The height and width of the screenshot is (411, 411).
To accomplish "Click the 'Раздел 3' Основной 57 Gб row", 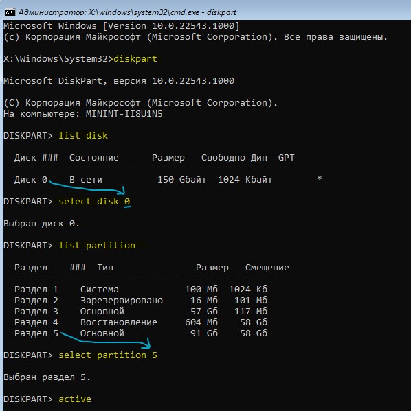I will pyautogui.click(x=141, y=312).
